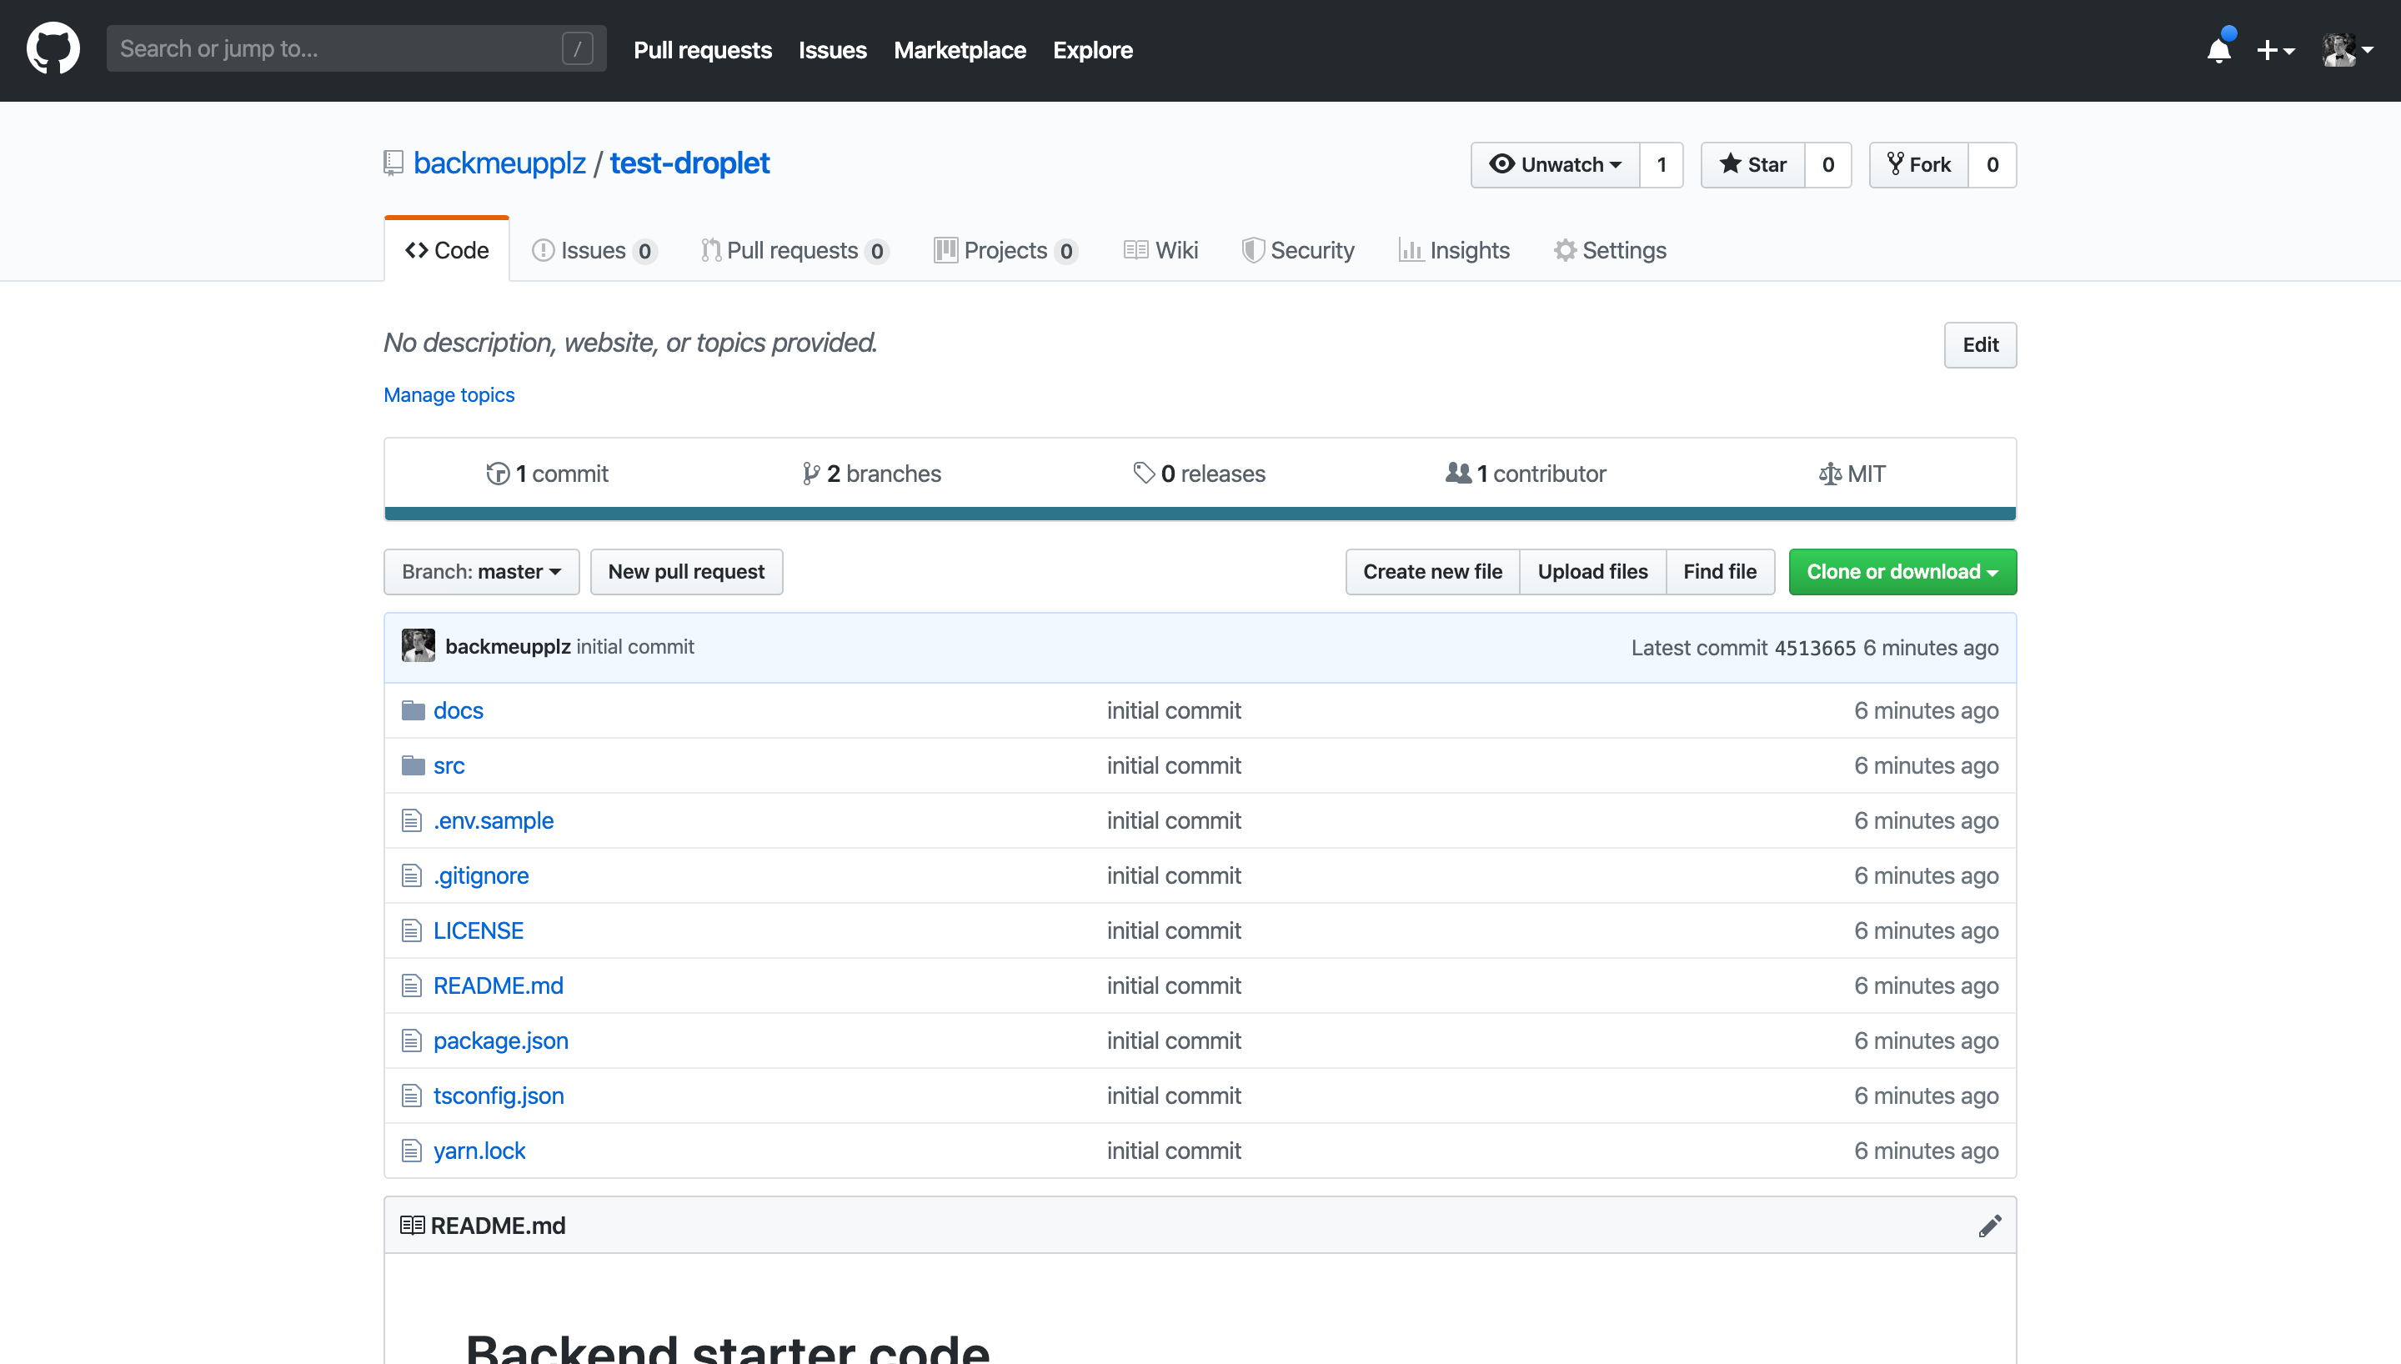
Task: Expand Clone or download dropdown
Action: 1902,571
